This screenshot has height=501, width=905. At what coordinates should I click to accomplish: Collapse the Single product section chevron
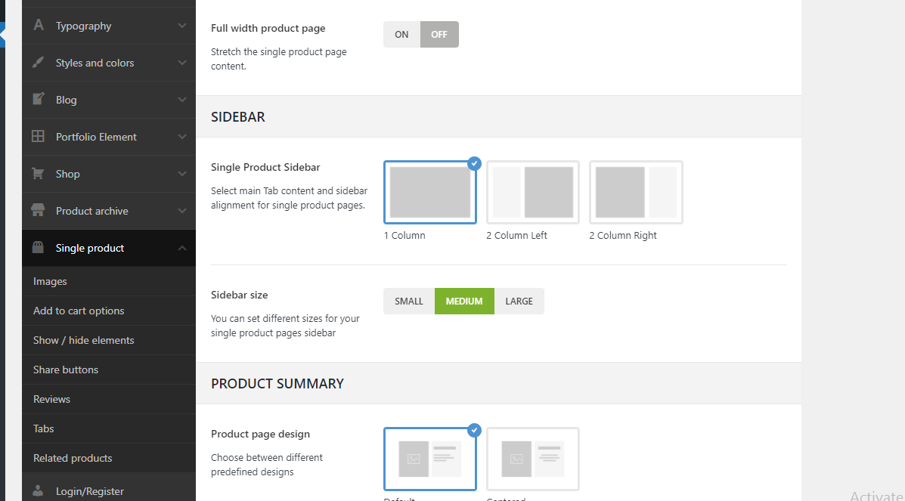click(x=182, y=248)
